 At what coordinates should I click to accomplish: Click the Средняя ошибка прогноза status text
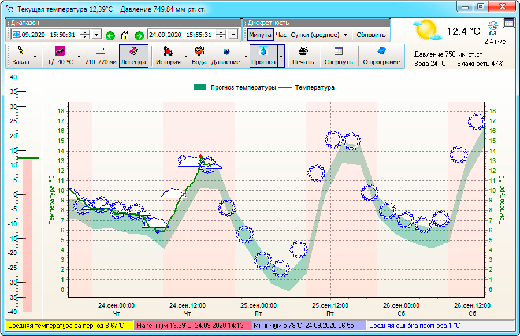(x=414, y=326)
